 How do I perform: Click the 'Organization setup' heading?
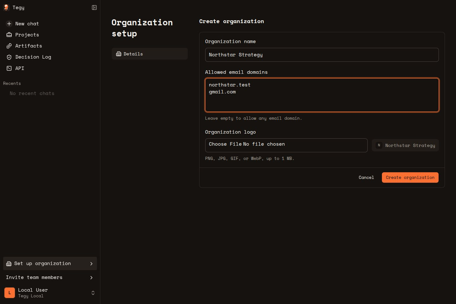tap(142, 28)
